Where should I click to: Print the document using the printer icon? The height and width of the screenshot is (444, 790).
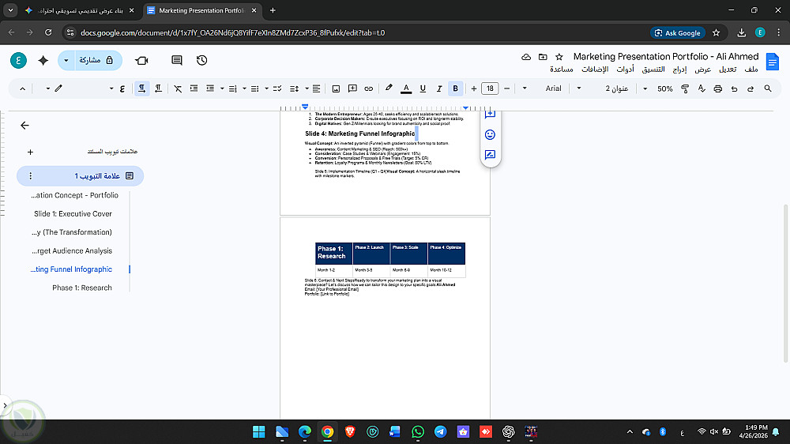click(x=717, y=88)
